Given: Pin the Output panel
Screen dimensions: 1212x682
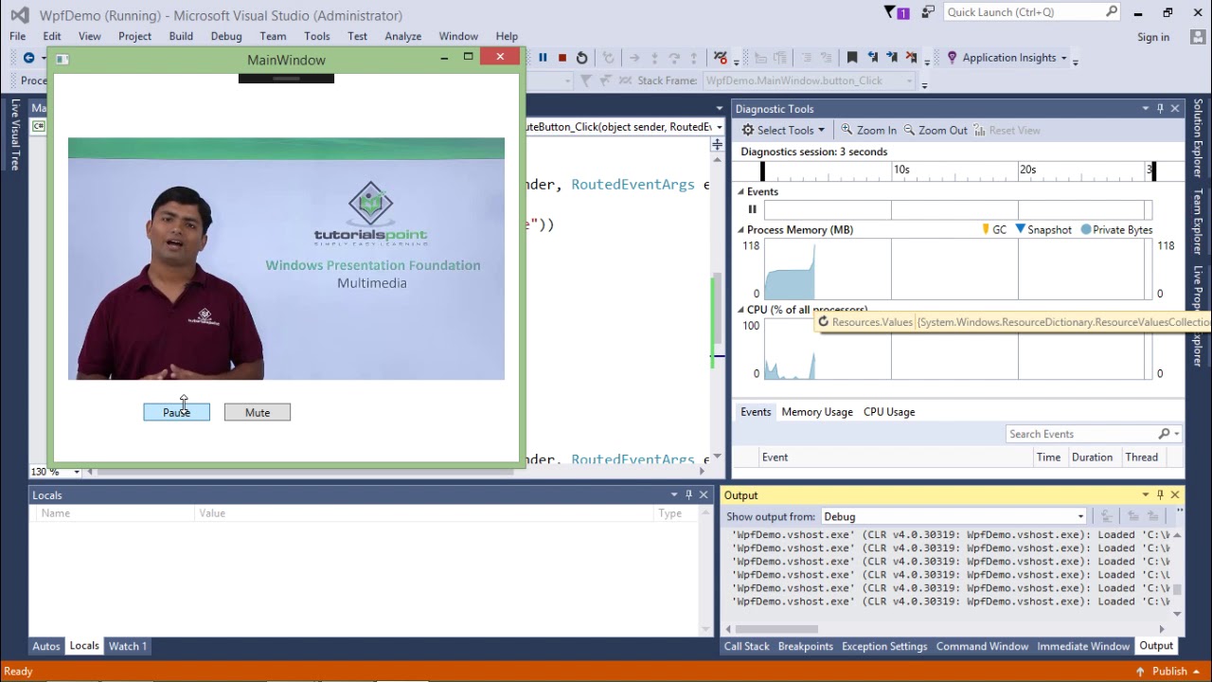Looking at the screenshot, I should 1160,495.
